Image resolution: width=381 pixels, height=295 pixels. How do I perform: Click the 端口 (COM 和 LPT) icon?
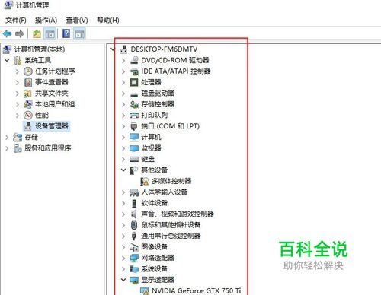pyautogui.click(x=134, y=126)
